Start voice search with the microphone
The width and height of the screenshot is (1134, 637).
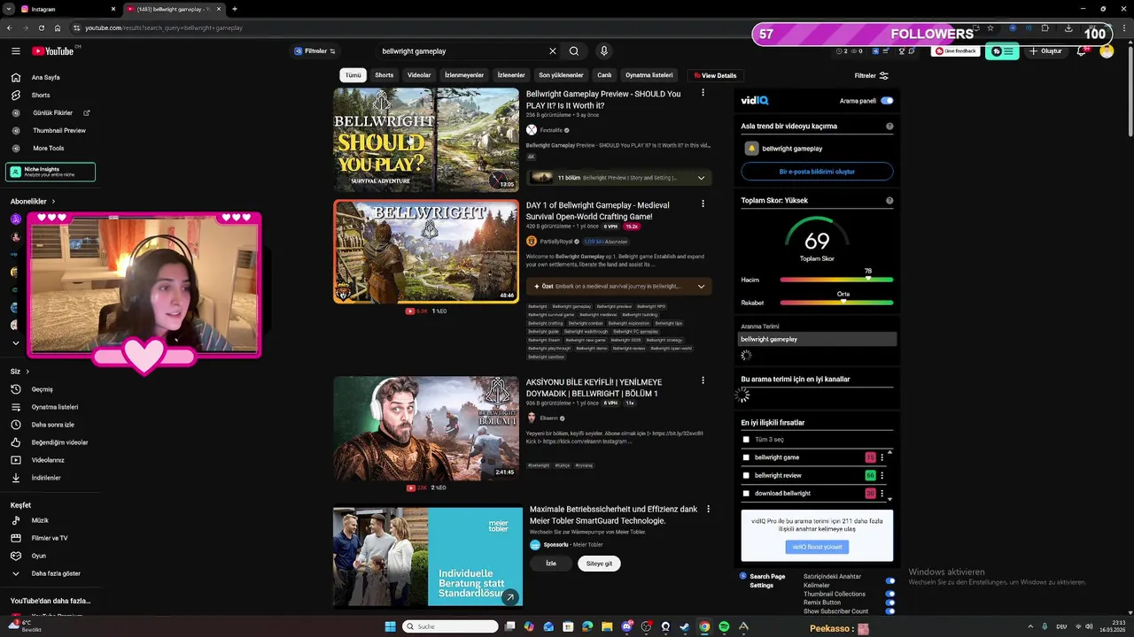tap(603, 51)
